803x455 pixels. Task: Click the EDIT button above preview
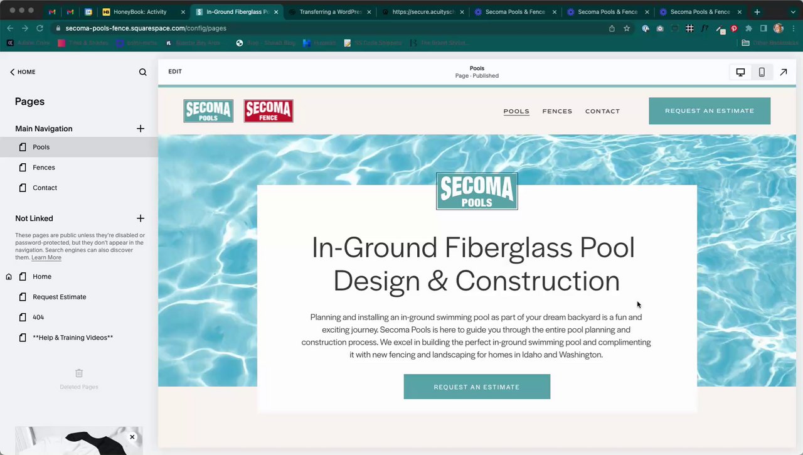tap(175, 72)
